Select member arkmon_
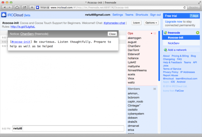 tap(133, 93)
